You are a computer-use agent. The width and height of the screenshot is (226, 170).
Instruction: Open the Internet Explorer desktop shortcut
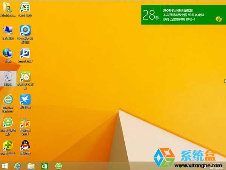point(8,100)
